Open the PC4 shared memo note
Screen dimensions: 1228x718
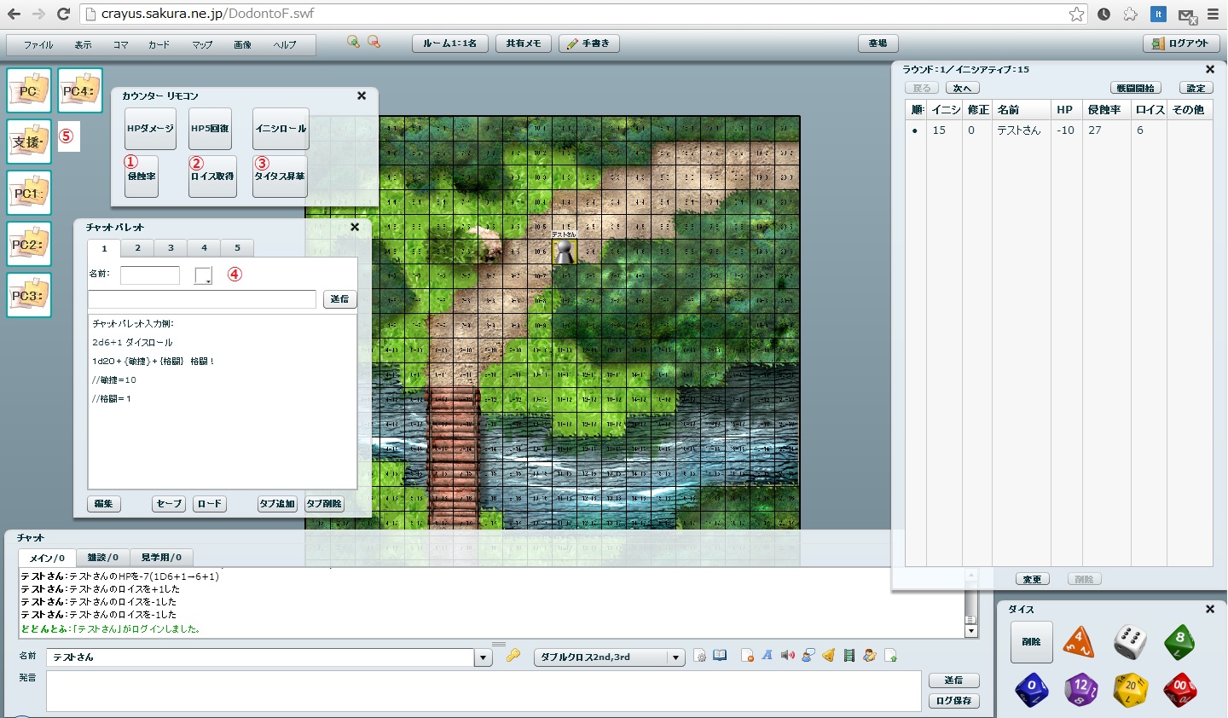80,90
